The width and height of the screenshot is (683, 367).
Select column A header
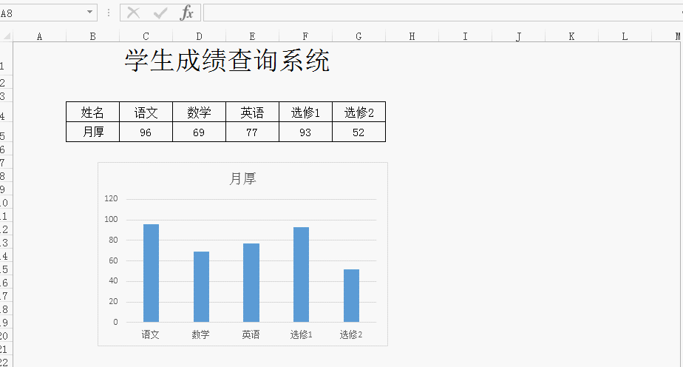[x=40, y=36]
